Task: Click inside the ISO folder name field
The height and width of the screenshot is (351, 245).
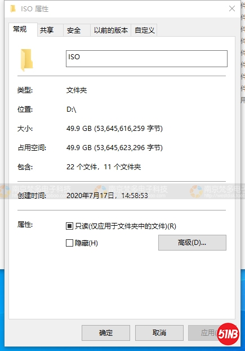Action: (x=146, y=59)
